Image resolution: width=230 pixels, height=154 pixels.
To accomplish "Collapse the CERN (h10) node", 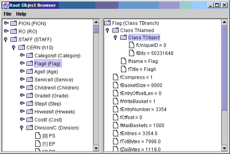I will pos(14,48).
